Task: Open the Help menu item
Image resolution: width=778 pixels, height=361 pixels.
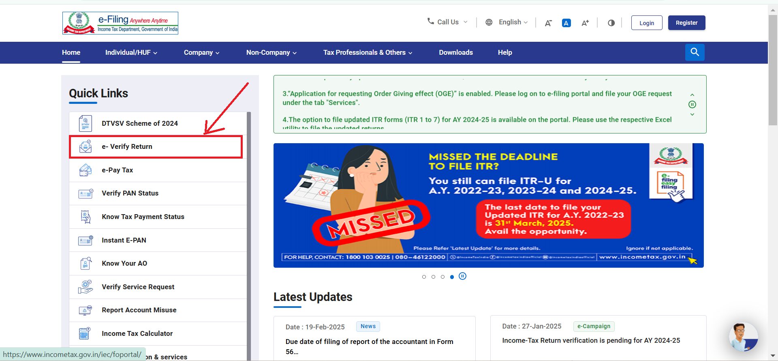Action: click(505, 52)
